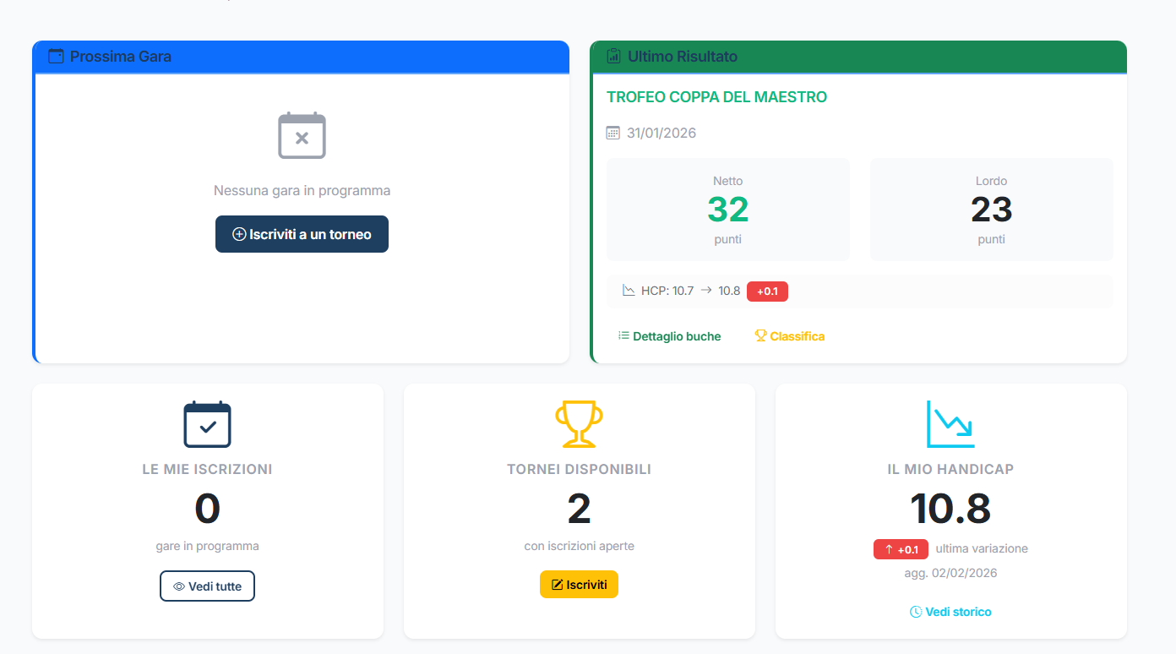Click the descending chart handicap icon

coord(950,424)
